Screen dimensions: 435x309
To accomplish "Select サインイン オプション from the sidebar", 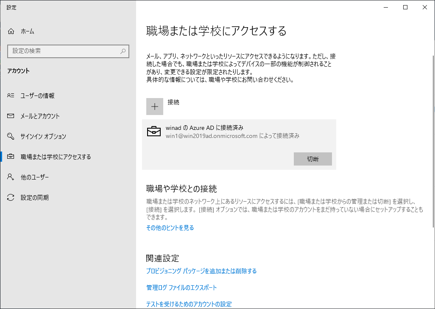I will 68,136.
